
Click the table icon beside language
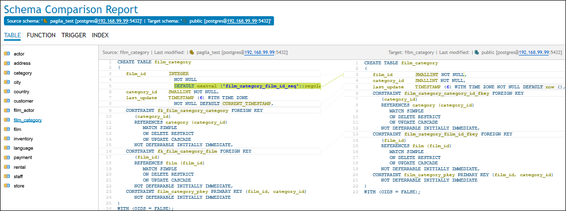click(6, 148)
